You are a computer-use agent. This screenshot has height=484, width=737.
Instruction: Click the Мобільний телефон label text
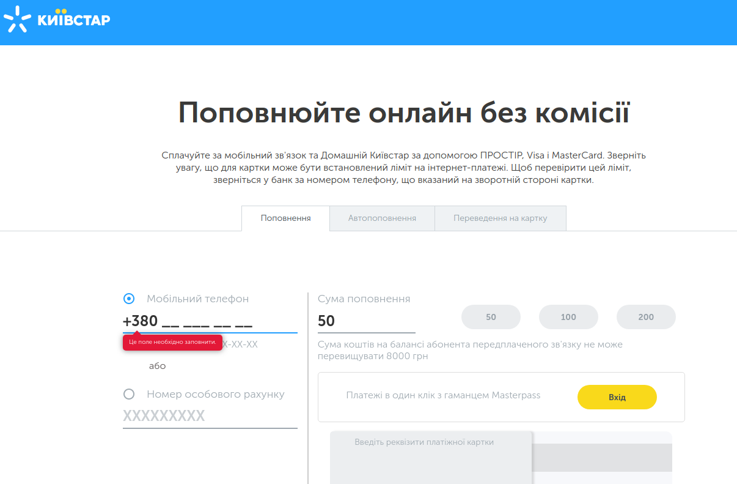197,299
